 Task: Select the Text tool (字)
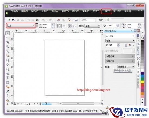tap(8, 78)
